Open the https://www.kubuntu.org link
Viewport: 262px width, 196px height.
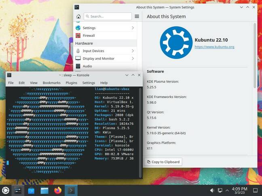click(x=214, y=47)
